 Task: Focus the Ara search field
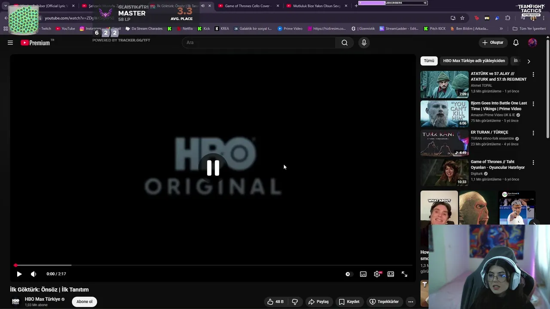[x=259, y=42]
